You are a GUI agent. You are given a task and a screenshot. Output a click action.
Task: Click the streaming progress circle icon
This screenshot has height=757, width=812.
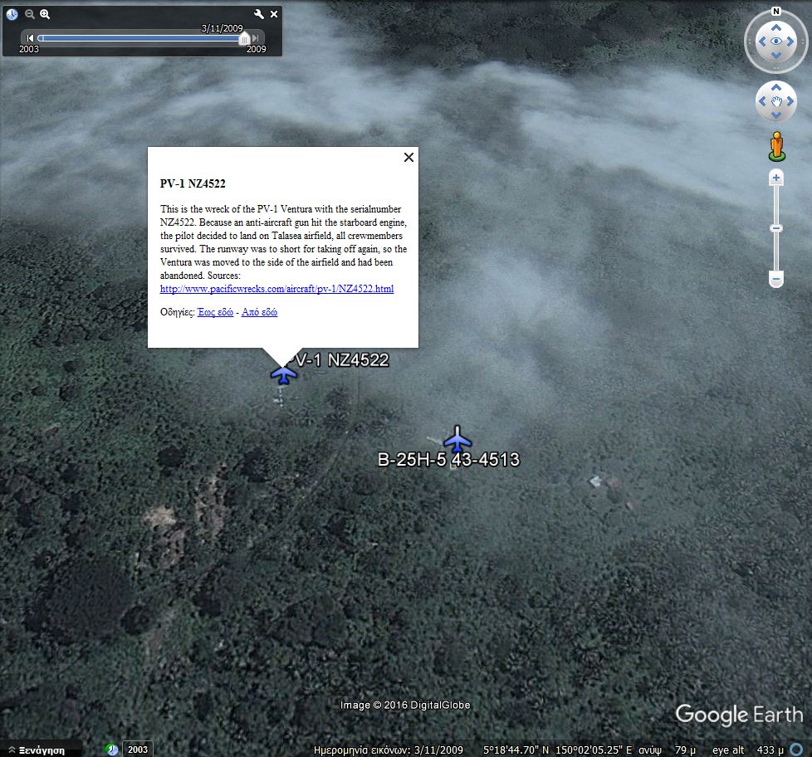click(796, 750)
